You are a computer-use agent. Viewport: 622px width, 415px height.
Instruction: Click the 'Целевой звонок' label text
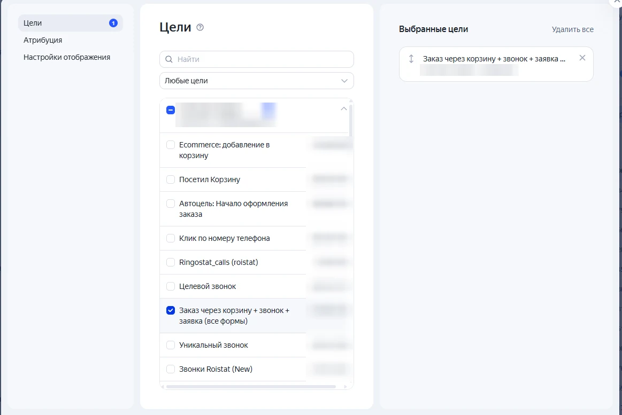[208, 286]
